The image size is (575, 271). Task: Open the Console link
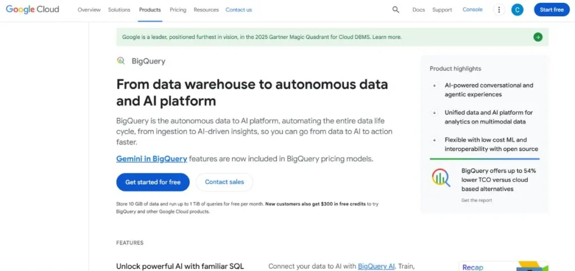472,10
